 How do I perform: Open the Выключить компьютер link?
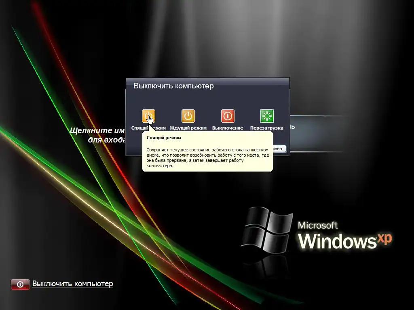coord(73,284)
